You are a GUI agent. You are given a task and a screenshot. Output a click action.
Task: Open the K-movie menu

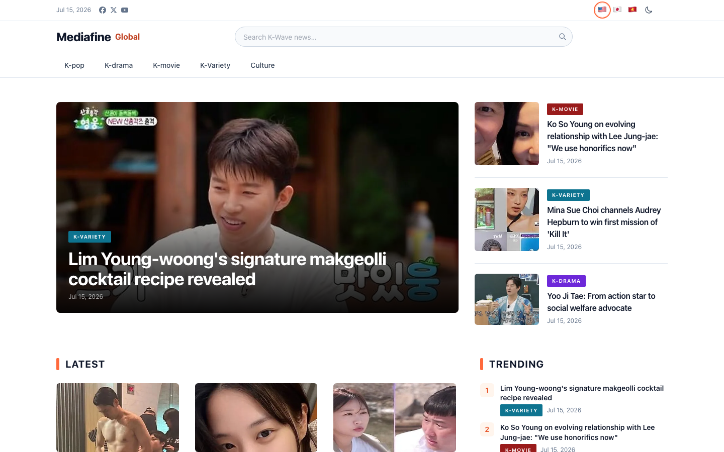coord(166,65)
